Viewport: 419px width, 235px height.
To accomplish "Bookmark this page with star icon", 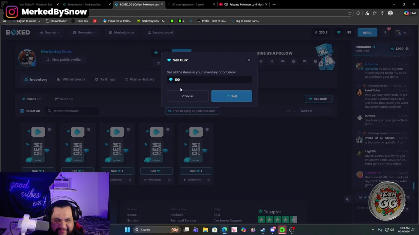I will (350, 13).
